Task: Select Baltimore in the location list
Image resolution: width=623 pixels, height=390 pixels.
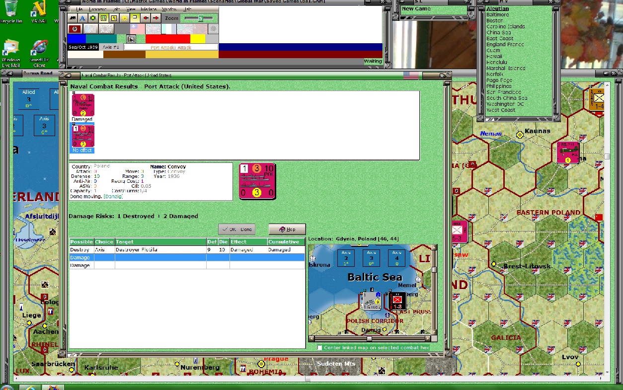Action: 498,15
